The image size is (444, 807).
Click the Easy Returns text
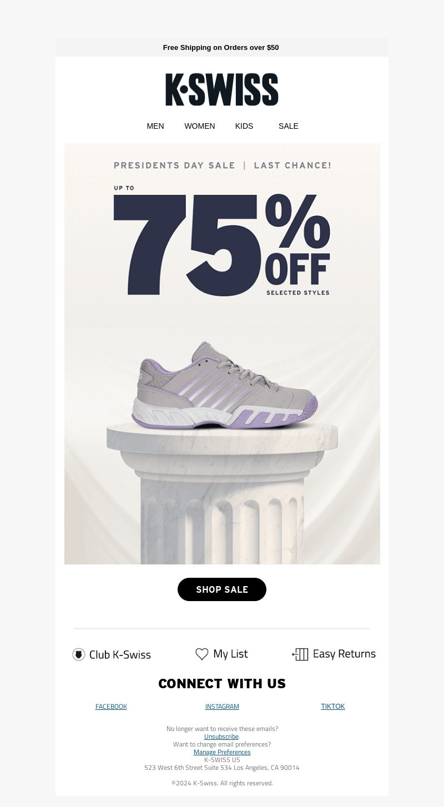point(344,654)
